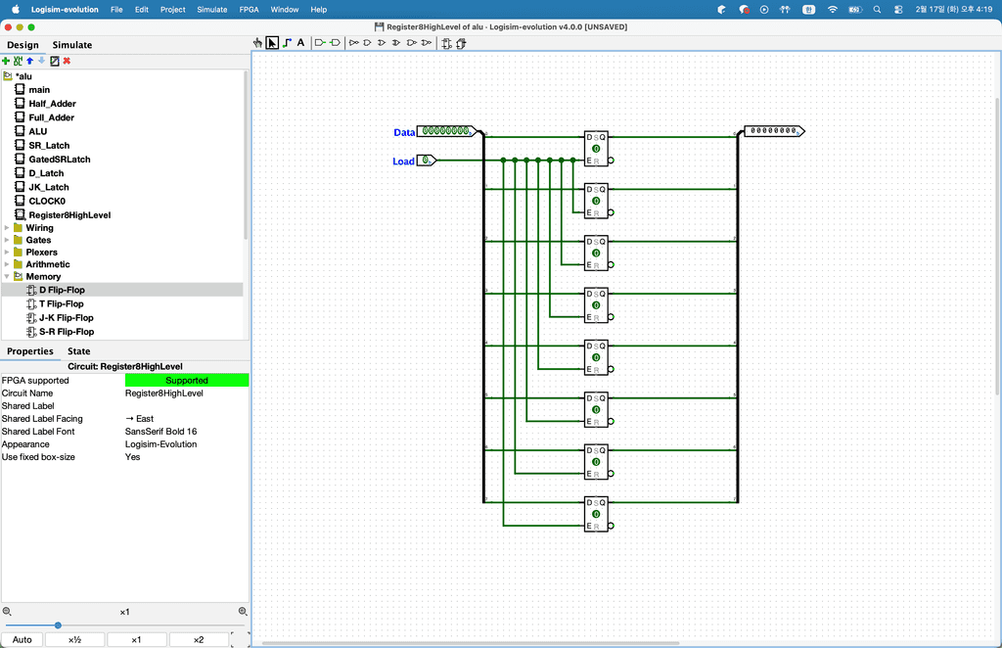Choose the Text tool (A) icon
Image resolution: width=1002 pixels, height=648 pixels.
[300, 43]
